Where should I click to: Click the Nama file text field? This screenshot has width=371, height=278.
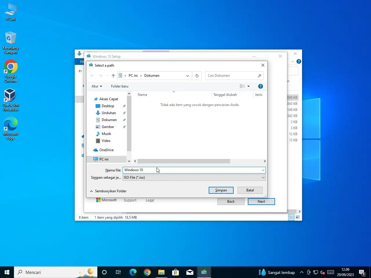tap(192, 170)
